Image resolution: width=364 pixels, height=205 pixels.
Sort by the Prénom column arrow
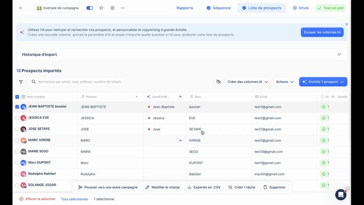137,97
